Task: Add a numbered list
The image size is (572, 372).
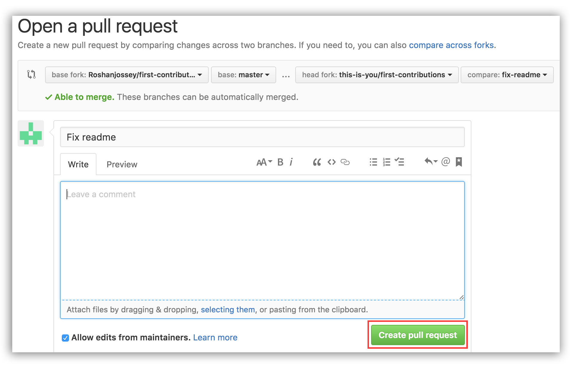Action: pos(386,162)
